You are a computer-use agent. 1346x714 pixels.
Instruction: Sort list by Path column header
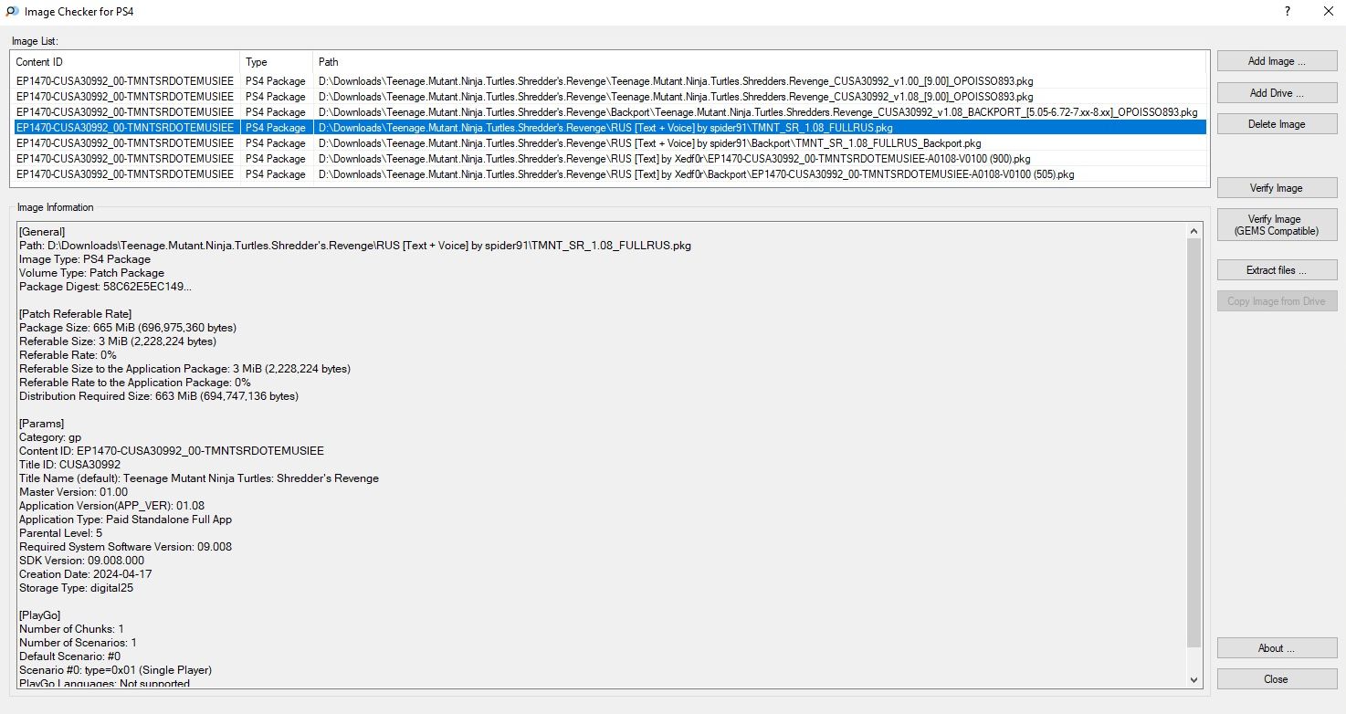pos(760,62)
